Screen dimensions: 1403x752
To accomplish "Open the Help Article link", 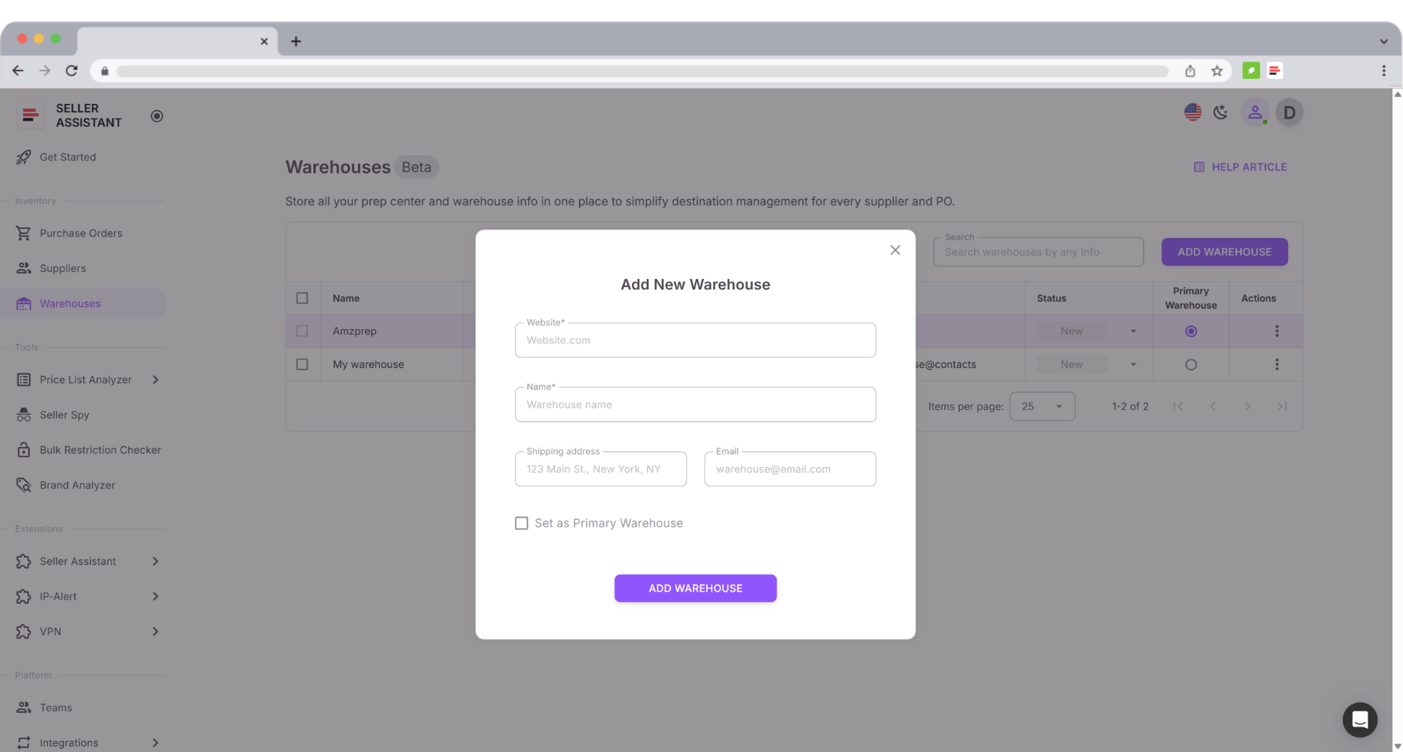I will pyautogui.click(x=1240, y=167).
